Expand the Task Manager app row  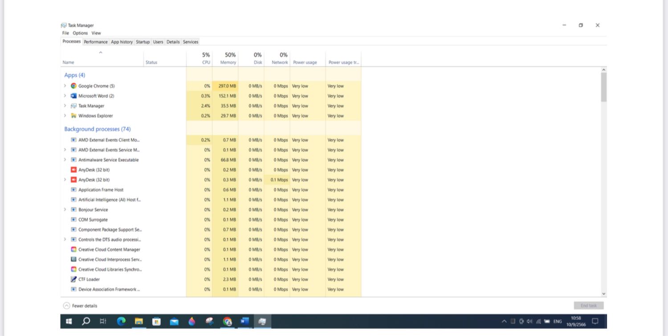coord(65,106)
